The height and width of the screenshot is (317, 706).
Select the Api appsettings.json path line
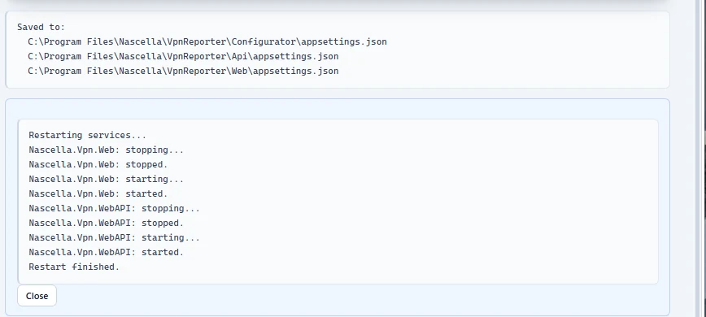coord(183,56)
